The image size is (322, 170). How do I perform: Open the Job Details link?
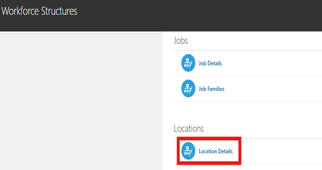[210, 63]
